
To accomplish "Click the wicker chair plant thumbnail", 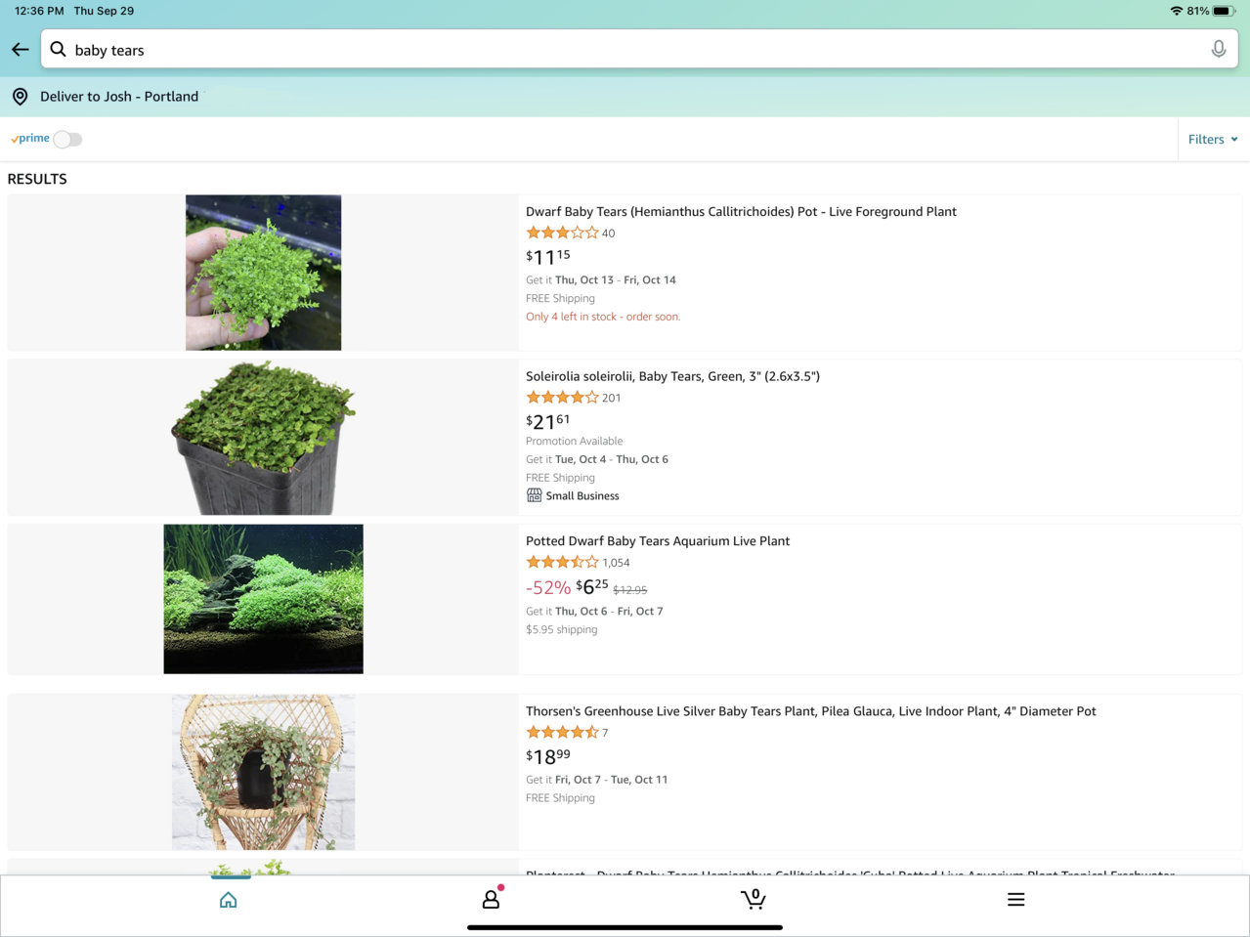I will 264,772.
